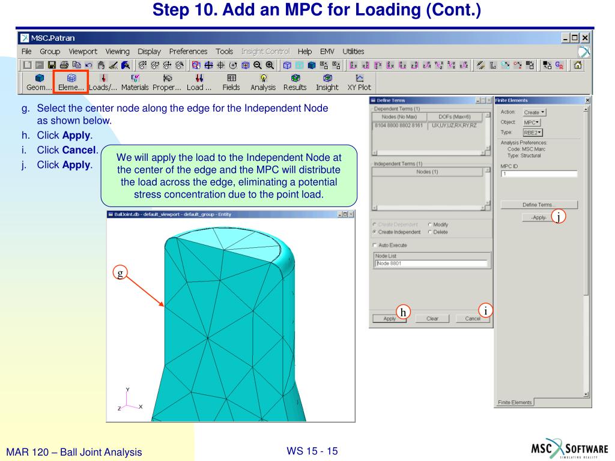Click the View Corners icon

point(196,65)
